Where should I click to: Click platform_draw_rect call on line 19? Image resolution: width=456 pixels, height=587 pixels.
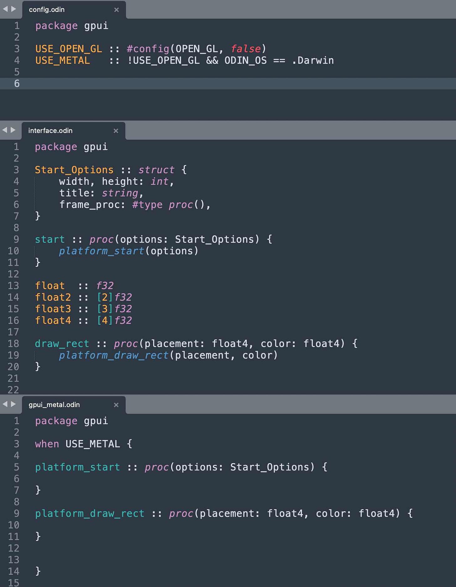114,355
